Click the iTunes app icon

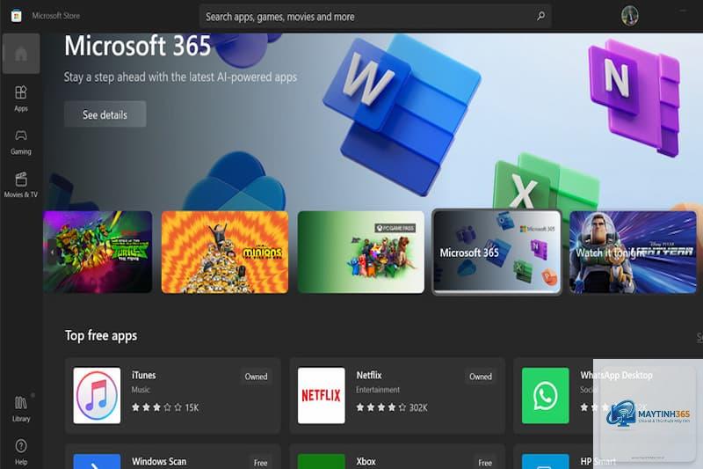point(97,395)
